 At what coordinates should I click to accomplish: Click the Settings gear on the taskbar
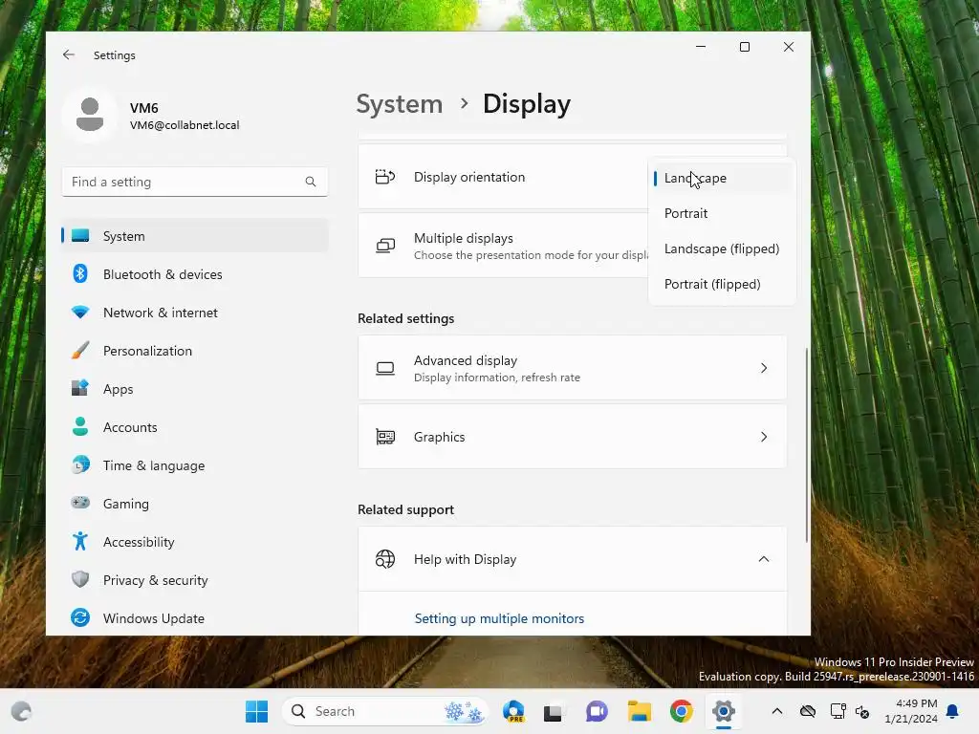[723, 711]
